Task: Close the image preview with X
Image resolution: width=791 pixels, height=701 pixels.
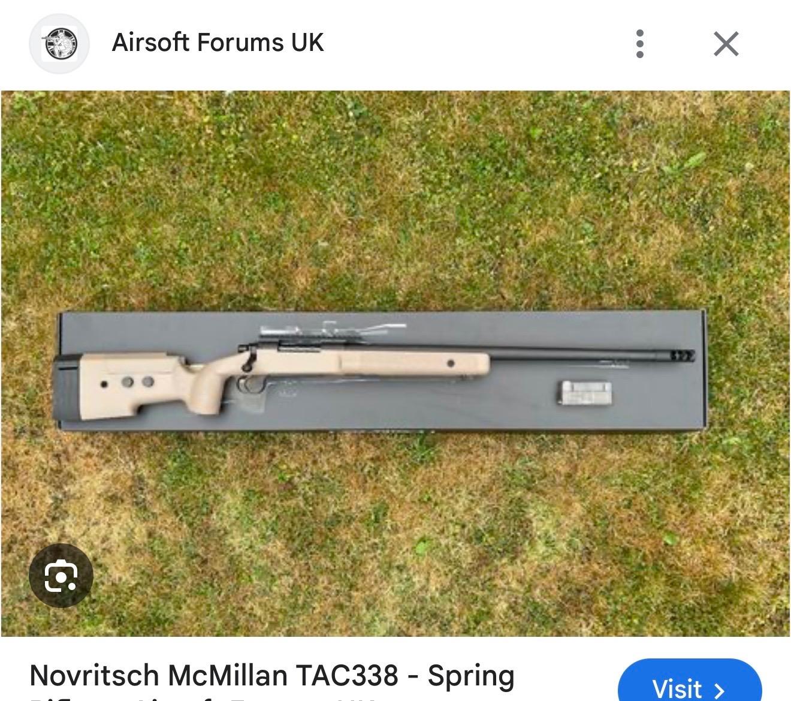Action: (x=726, y=44)
